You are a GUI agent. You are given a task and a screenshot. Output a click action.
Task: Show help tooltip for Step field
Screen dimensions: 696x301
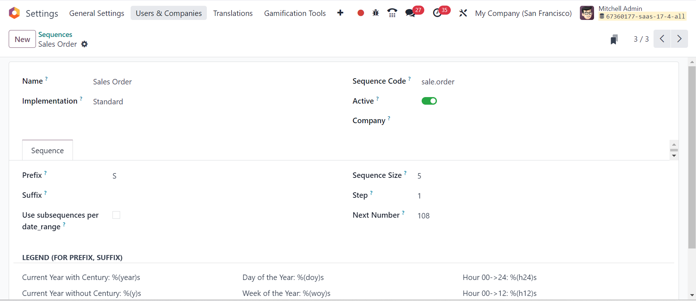coord(371,193)
